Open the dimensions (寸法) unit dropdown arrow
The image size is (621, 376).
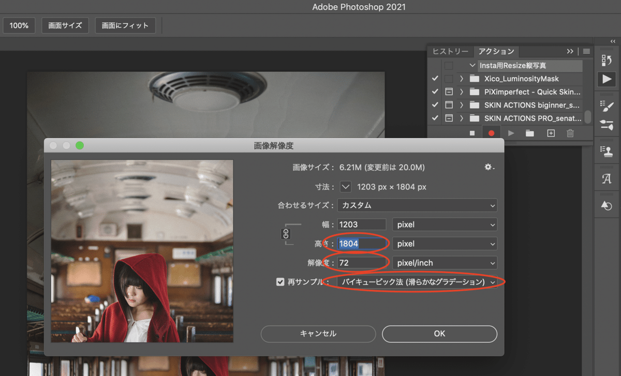pyautogui.click(x=346, y=186)
